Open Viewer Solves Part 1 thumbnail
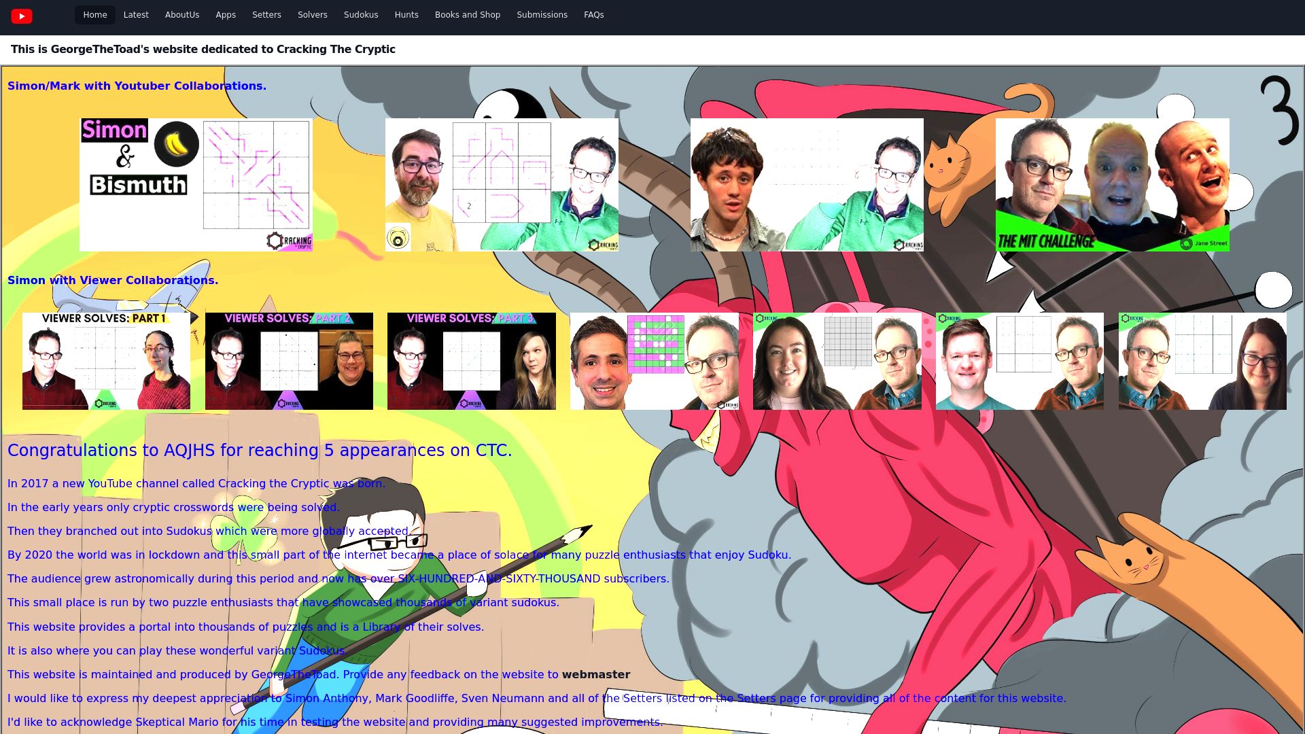Screen dimensions: 1305x734 click(106, 361)
